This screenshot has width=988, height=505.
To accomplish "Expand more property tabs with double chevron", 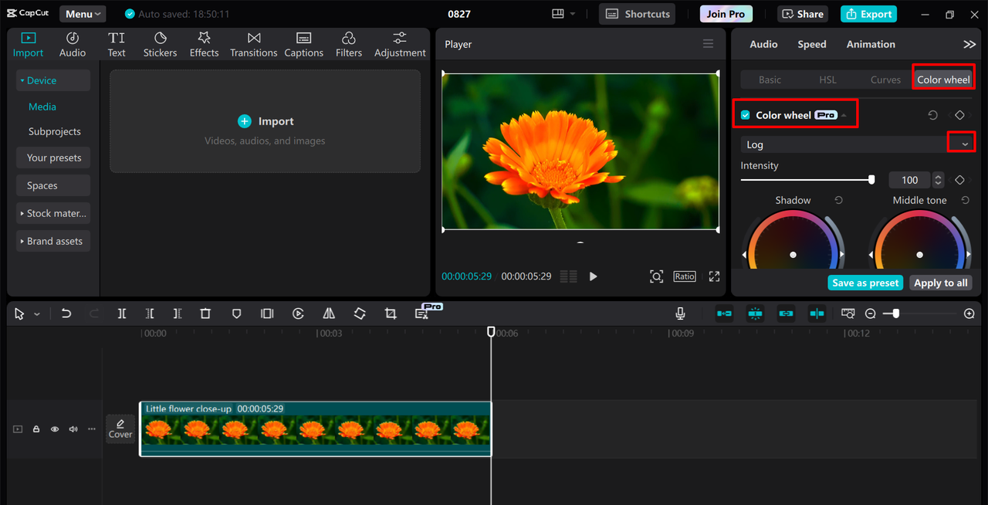I will click(x=969, y=44).
